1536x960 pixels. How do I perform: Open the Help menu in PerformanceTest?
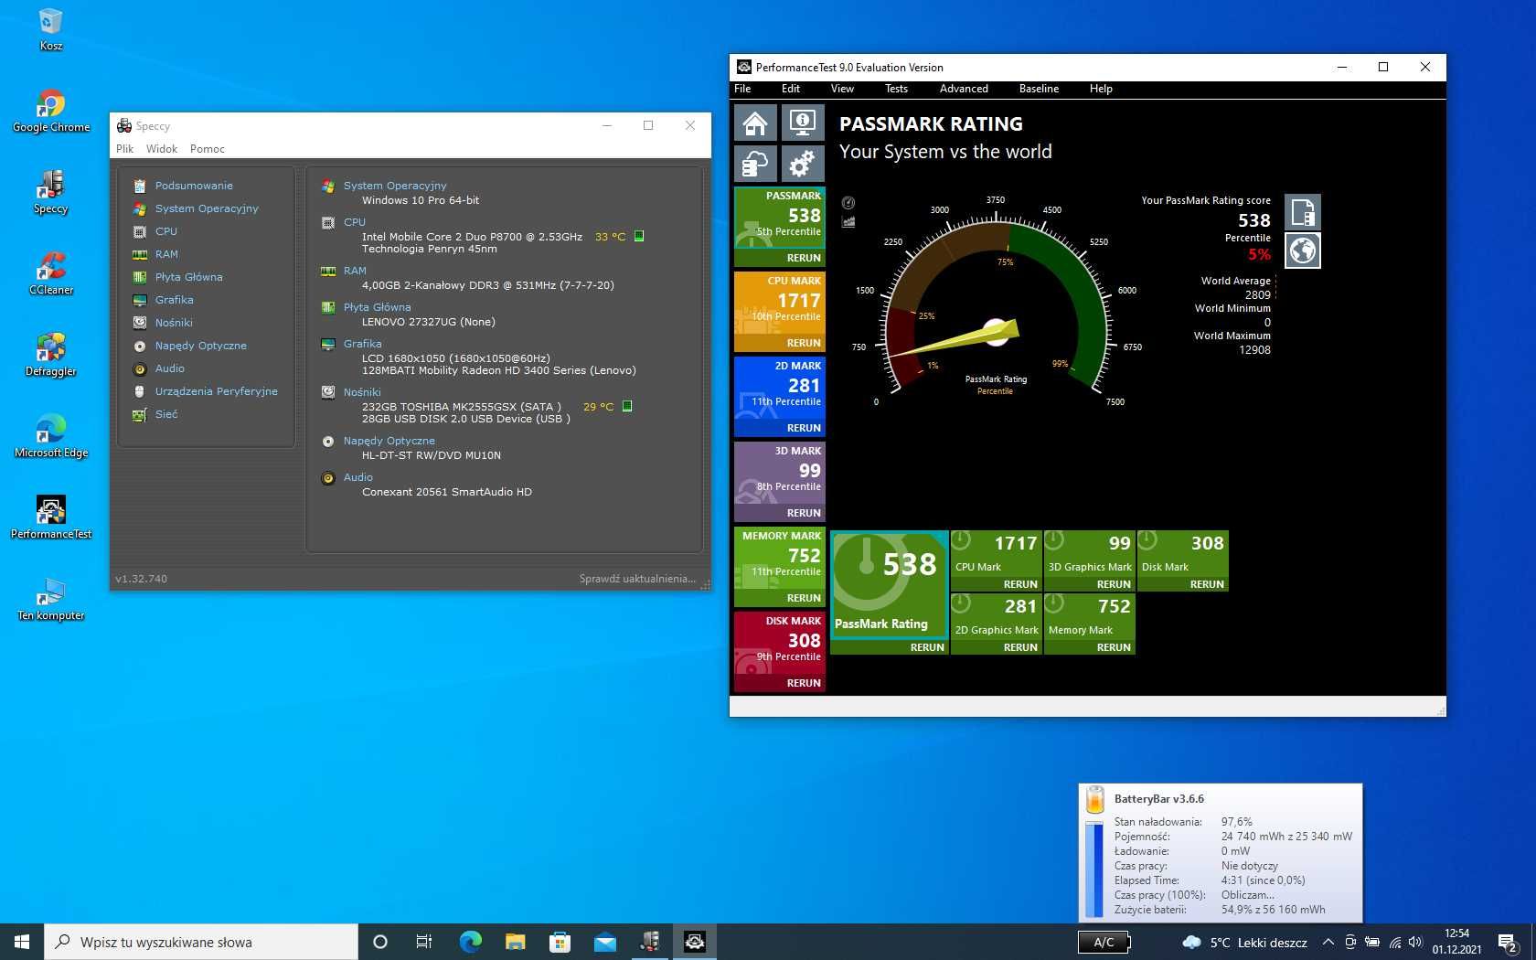point(1101,89)
